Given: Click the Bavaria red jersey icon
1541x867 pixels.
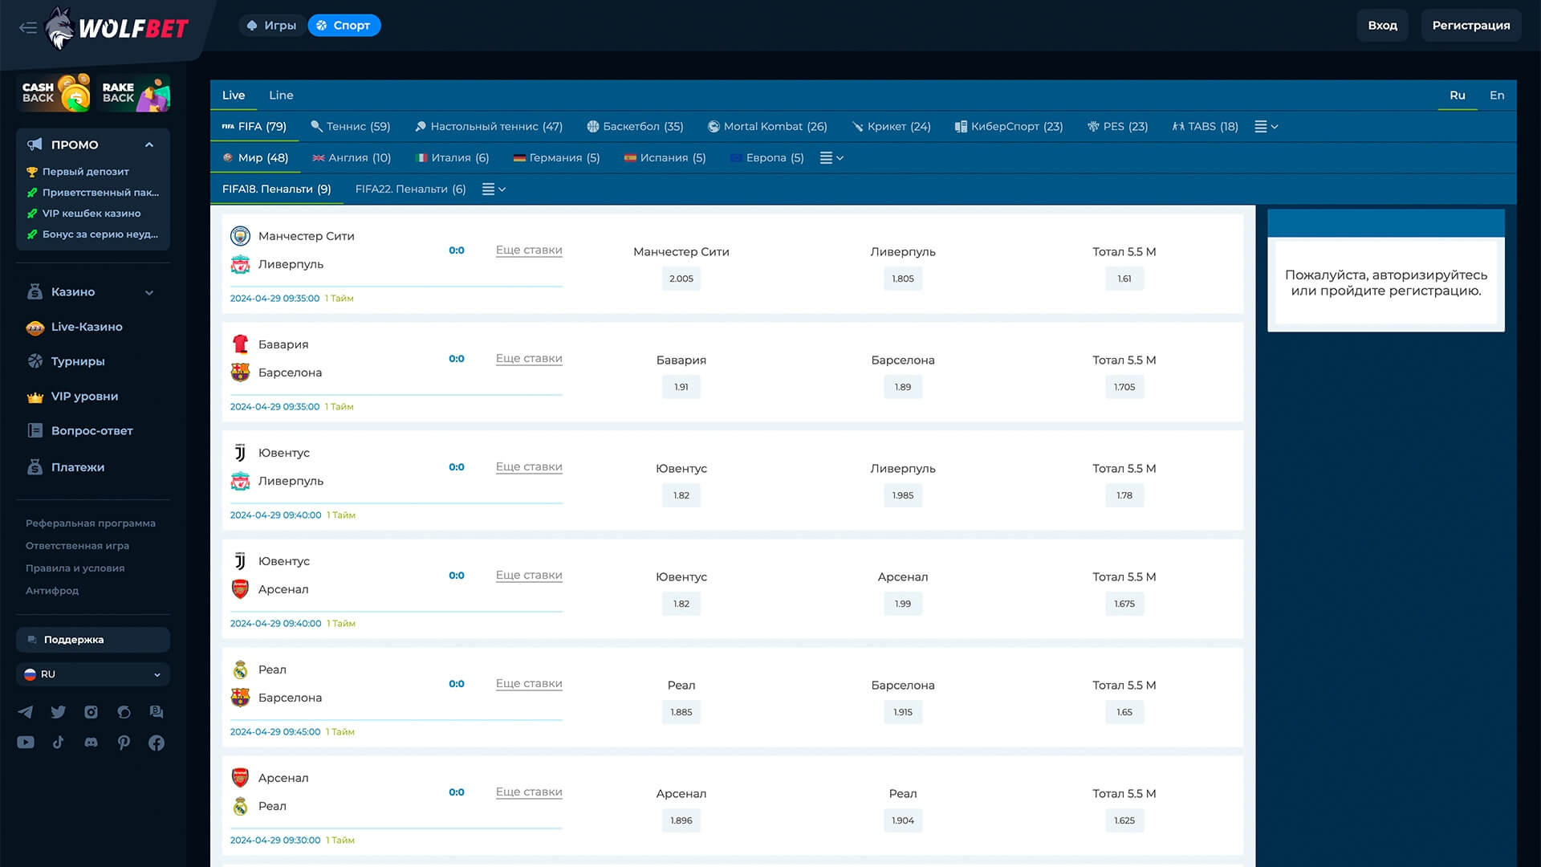Looking at the screenshot, I should [x=240, y=344].
